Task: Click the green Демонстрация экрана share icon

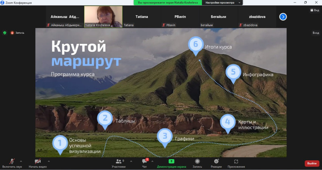Action: (171, 161)
